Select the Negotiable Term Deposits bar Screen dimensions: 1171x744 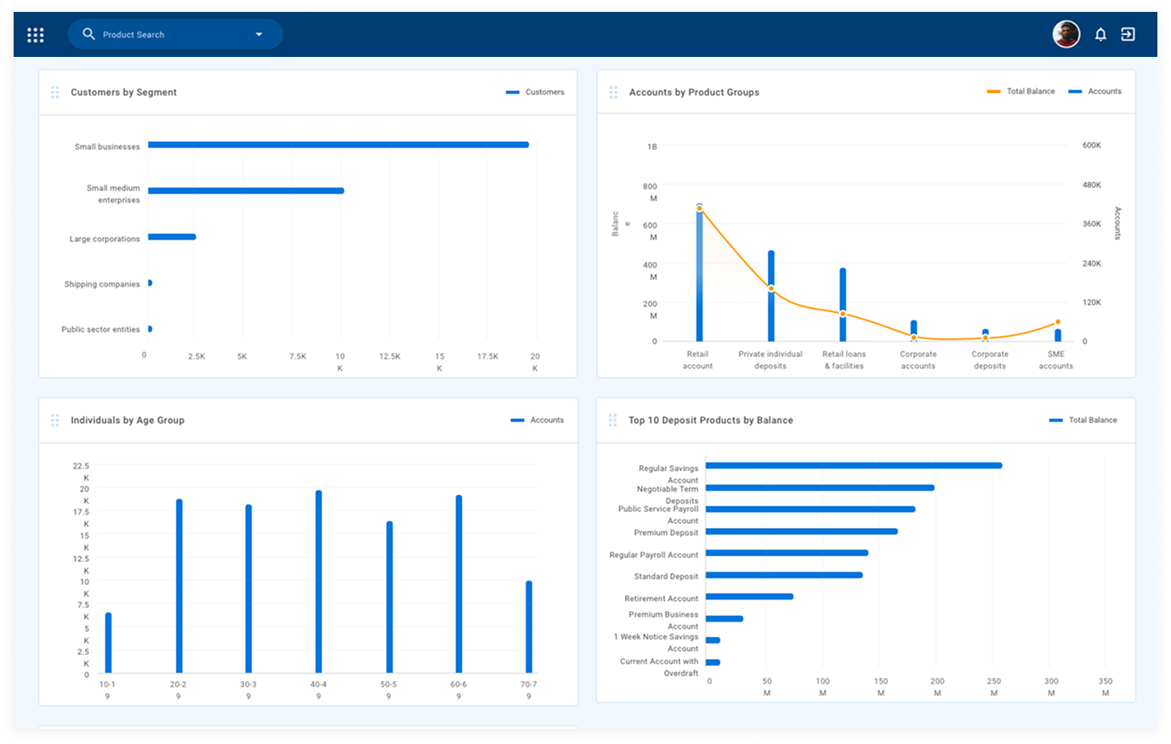(820, 487)
